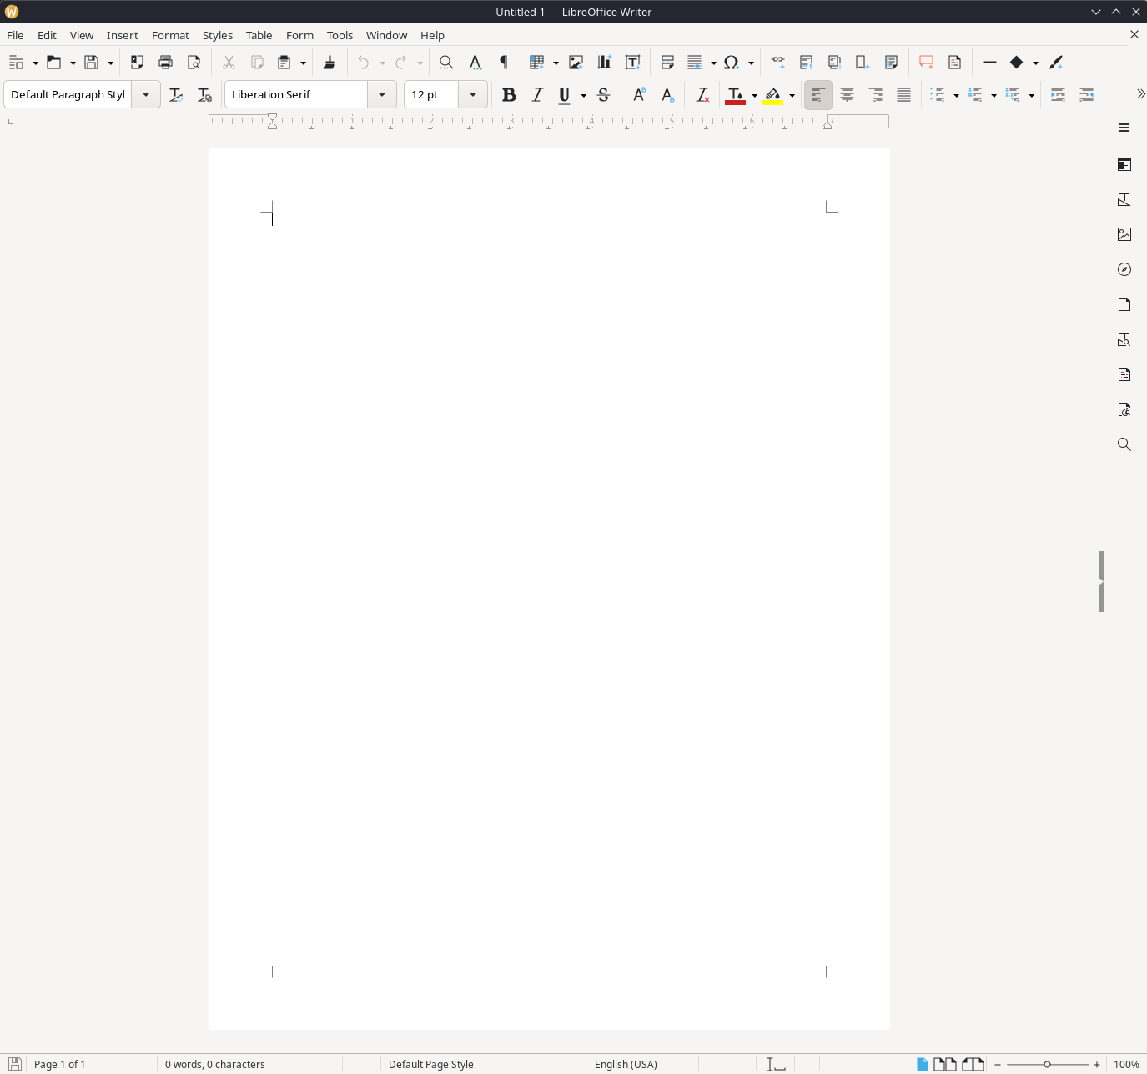Click 'English (USA)' language status
Image resolution: width=1147 pixels, height=1074 pixels.
click(626, 1064)
